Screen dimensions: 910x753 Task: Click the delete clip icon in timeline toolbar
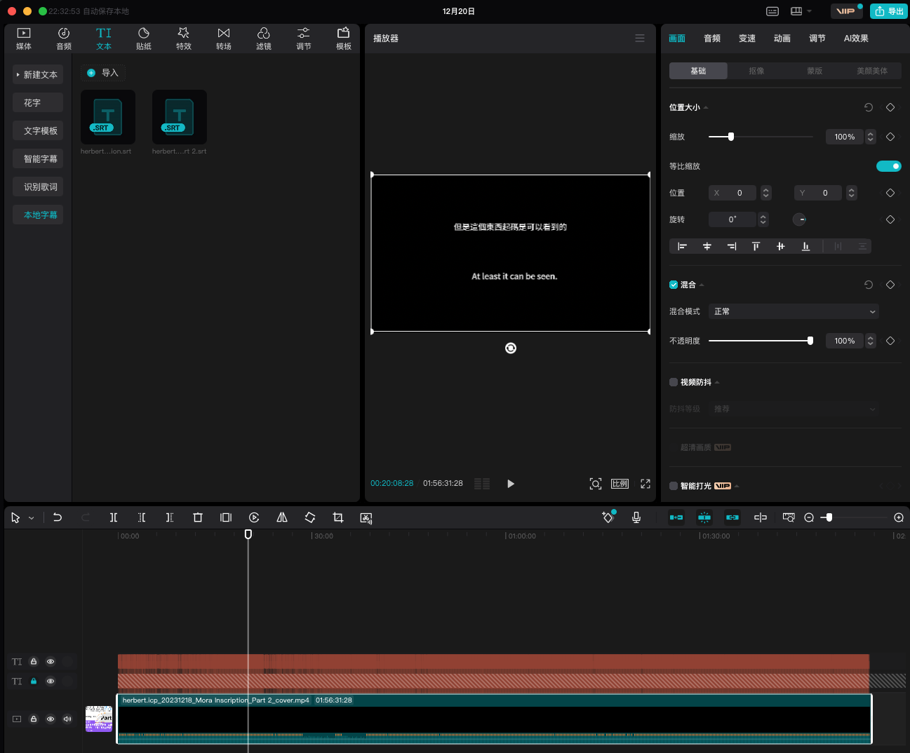point(198,517)
